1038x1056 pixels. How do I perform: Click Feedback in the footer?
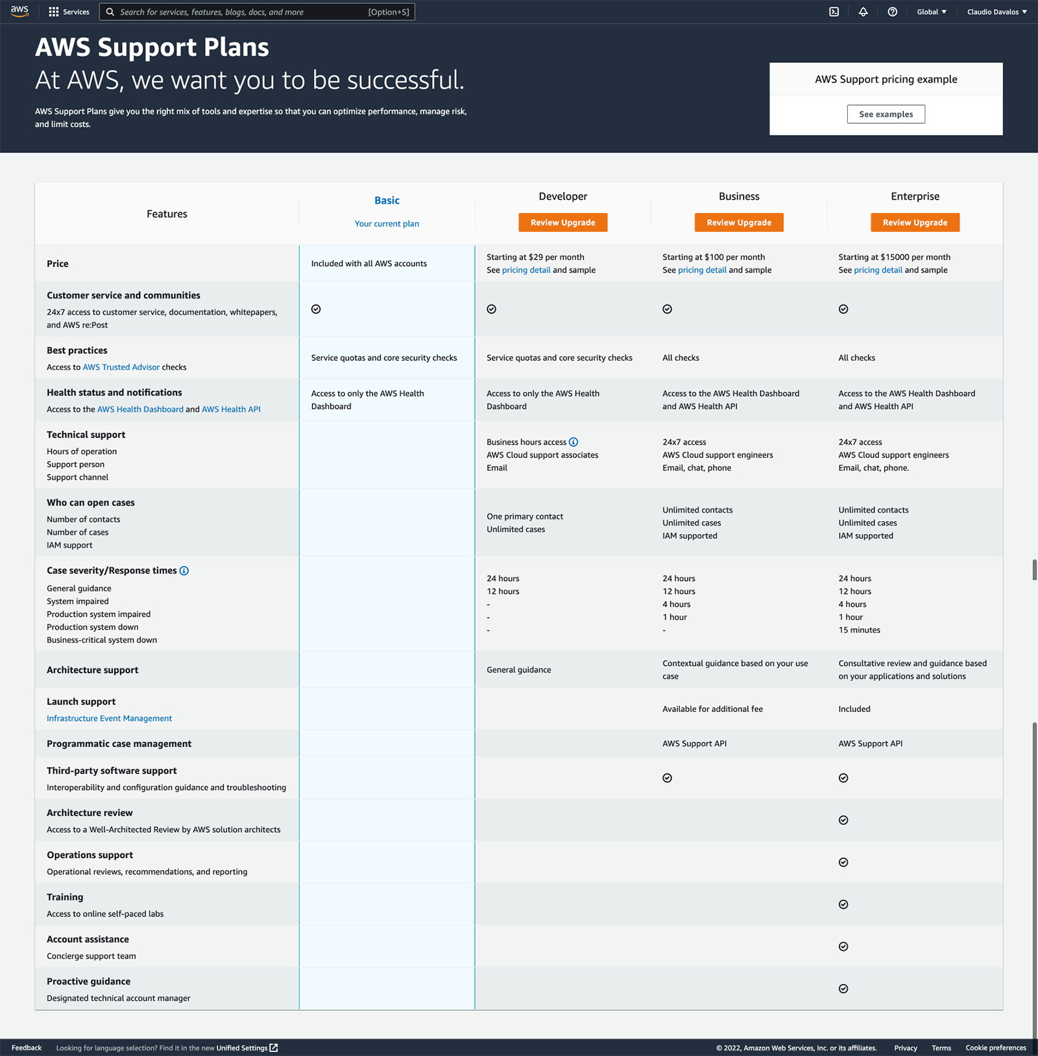27,1048
